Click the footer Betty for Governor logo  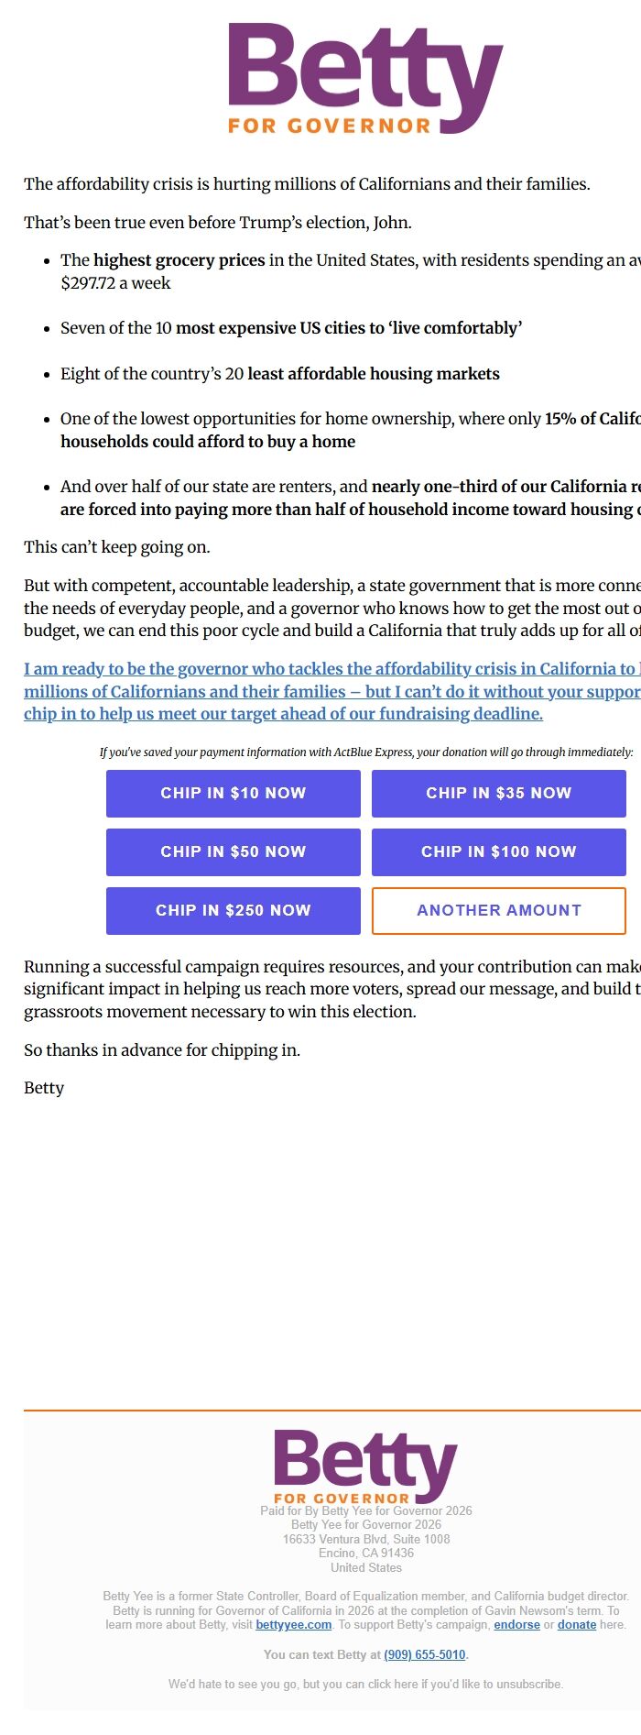point(365,1466)
